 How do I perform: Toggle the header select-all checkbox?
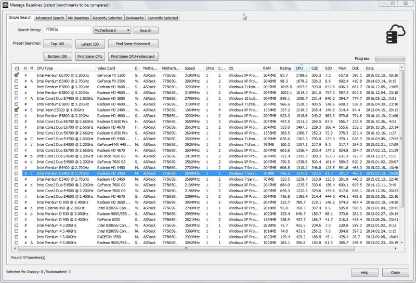click(x=17, y=69)
